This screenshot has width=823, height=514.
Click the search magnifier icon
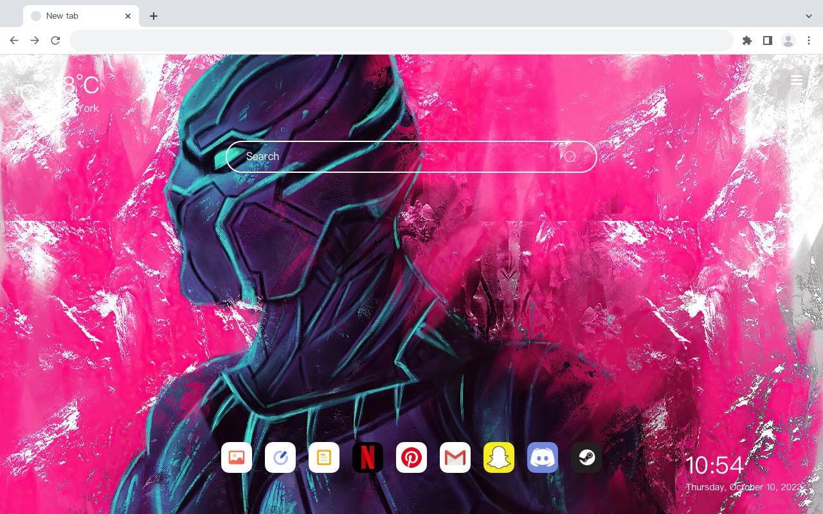coord(570,157)
